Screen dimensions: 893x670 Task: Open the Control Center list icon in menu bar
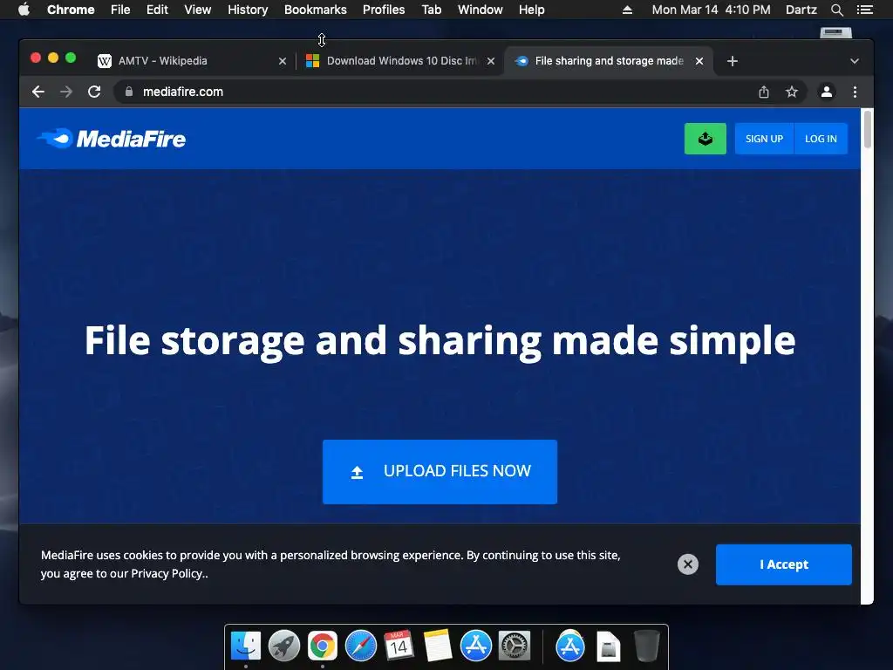[864, 10]
